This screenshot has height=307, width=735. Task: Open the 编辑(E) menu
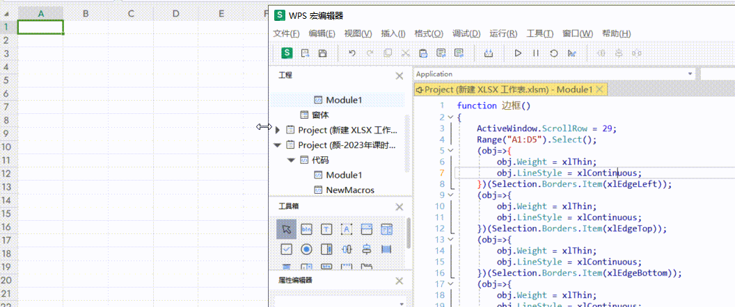pos(322,34)
